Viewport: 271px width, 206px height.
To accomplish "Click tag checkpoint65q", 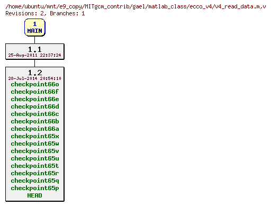I will click(x=35, y=181).
